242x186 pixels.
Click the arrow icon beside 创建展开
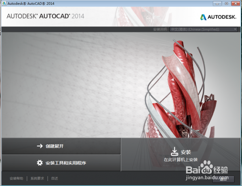pos(40,146)
